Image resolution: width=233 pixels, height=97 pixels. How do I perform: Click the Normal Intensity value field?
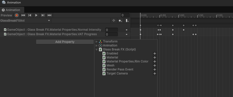click(111, 30)
